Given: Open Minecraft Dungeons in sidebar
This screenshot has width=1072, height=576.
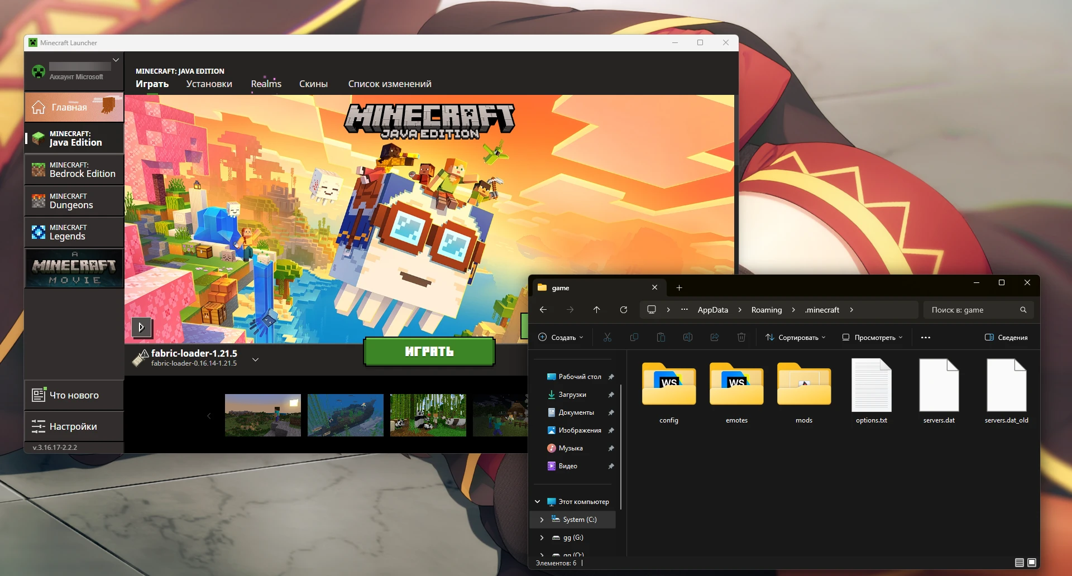Looking at the screenshot, I should [74, 201].
